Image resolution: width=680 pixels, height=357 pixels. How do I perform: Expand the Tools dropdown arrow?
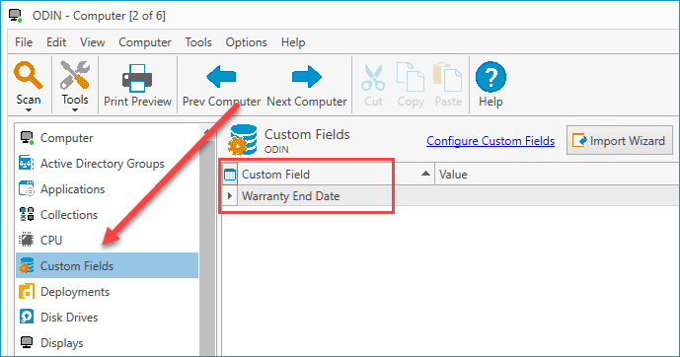coord(75,110)
